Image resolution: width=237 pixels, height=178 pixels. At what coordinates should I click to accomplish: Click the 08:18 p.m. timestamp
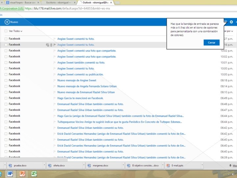[226, 80]
